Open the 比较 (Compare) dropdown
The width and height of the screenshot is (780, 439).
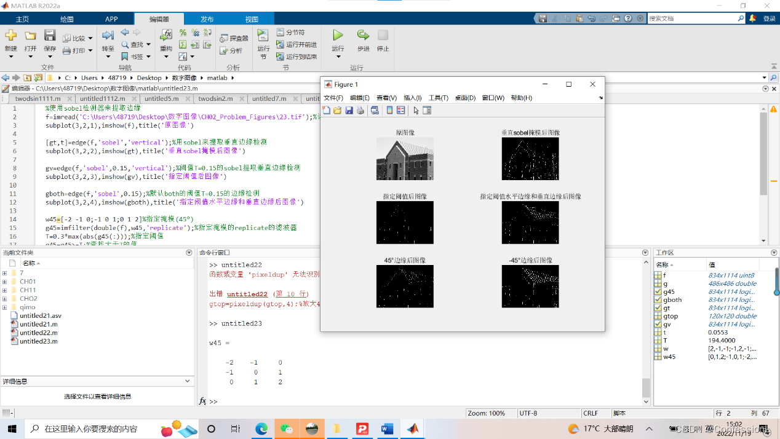[x=90, y=38]
